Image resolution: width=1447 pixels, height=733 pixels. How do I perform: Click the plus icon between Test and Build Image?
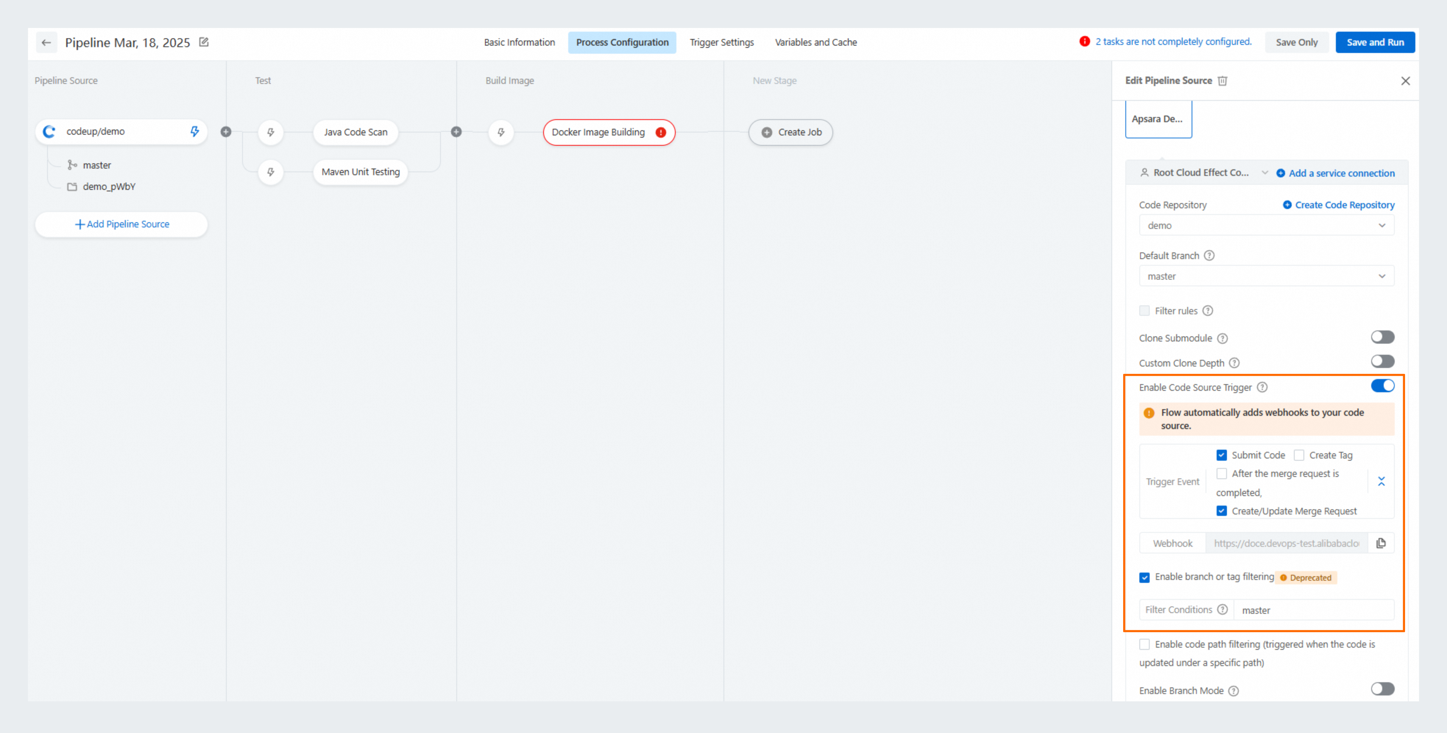(x=457, y=132)
